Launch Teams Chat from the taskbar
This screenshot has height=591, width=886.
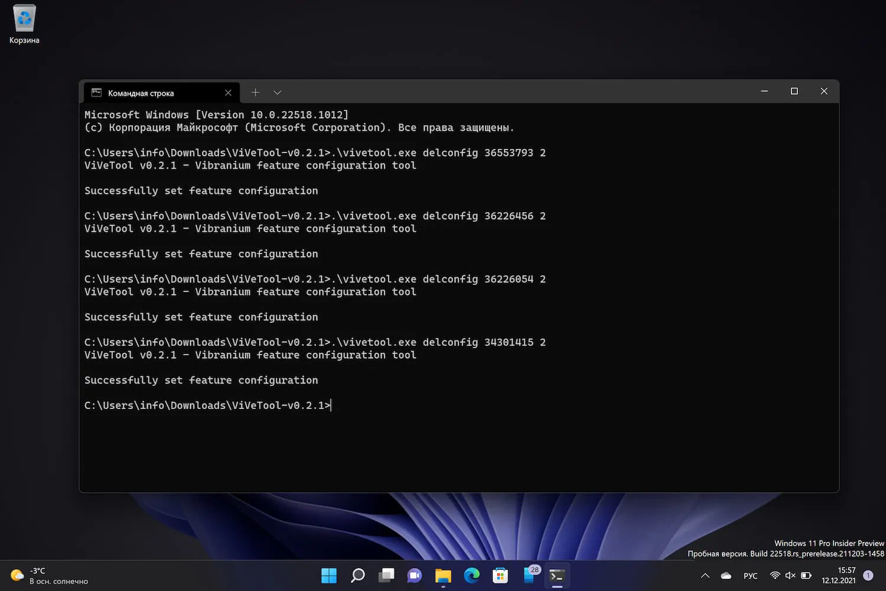pos(415,576)
